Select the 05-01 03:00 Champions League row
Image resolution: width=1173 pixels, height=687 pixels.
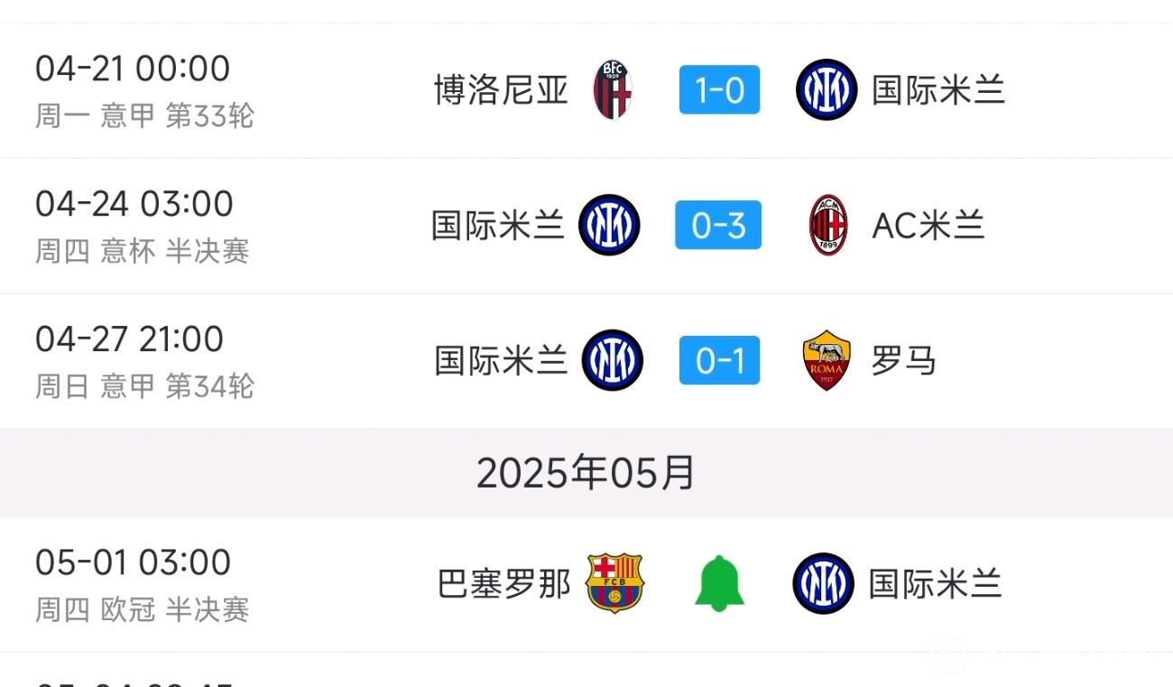tap(586, 584)
